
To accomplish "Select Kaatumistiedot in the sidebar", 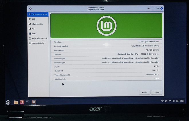I will pyautogui.click(x=38, y=43).
